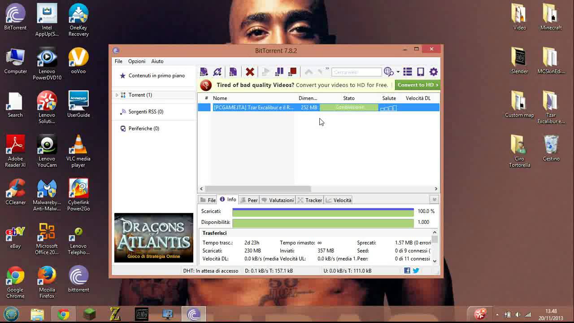The width and height of the screenshot is (574, 323).
Task: Open ooVoo desktop shortcut
Action: click(x=78, y=61)
